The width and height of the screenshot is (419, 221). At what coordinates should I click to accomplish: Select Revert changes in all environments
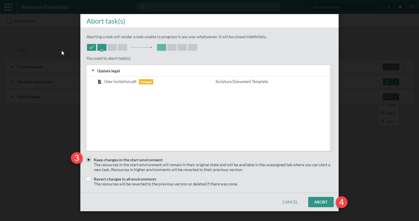coord(89,179)
